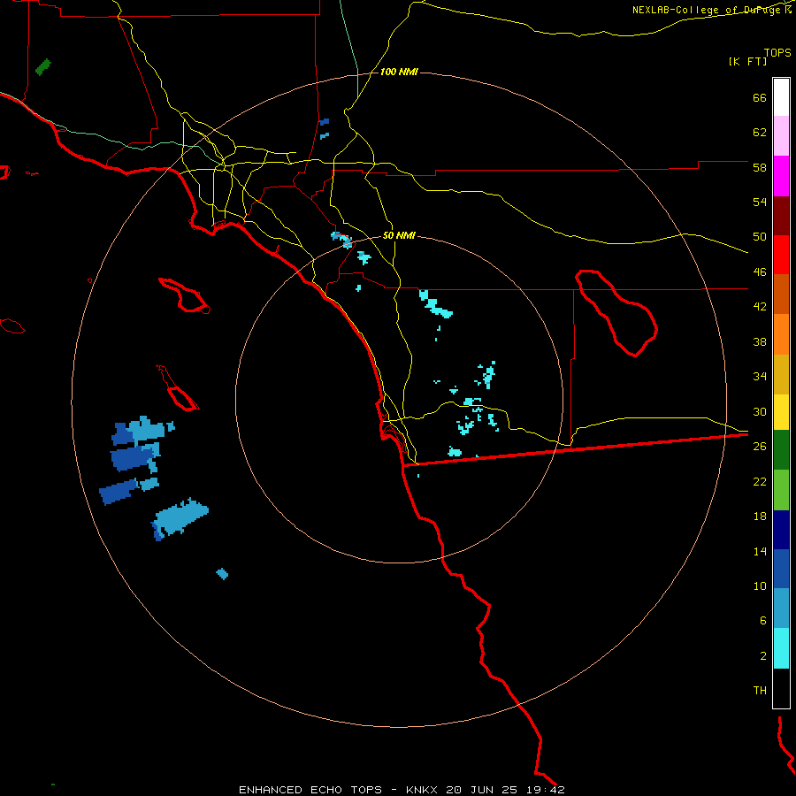The height and width of the screenshot is (796, 796).
Task: Select the light blue legend band
Action: (781, 608)
